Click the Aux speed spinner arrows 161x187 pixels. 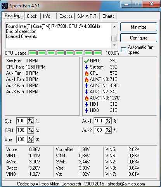31,139
